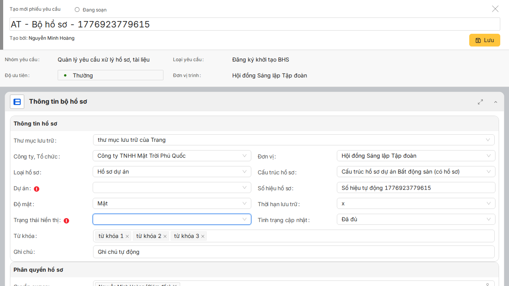Remove the 'từ khóa 1' tag

click(x=127, y=236)
